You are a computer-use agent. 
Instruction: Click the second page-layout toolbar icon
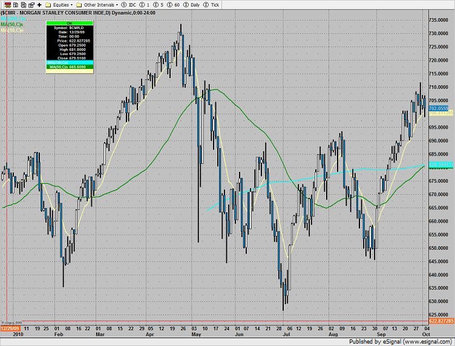point(24,5)
